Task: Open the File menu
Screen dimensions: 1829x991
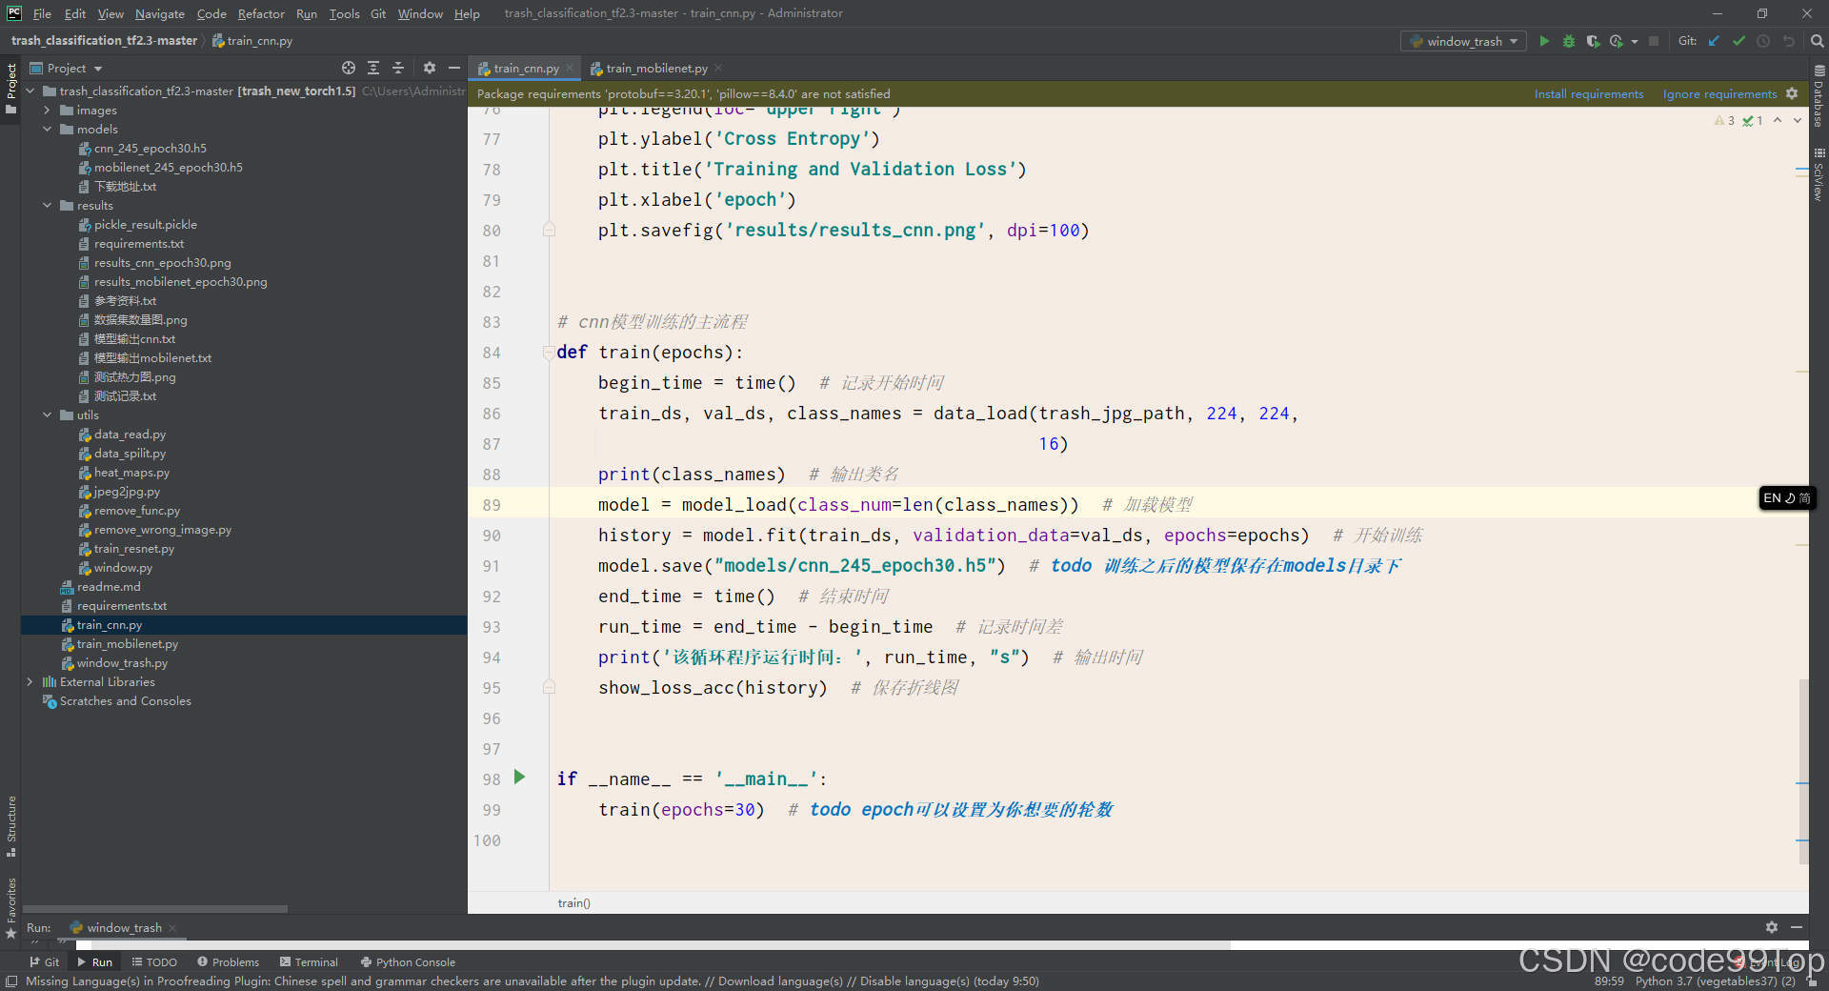Action: [x=42, y=13]
